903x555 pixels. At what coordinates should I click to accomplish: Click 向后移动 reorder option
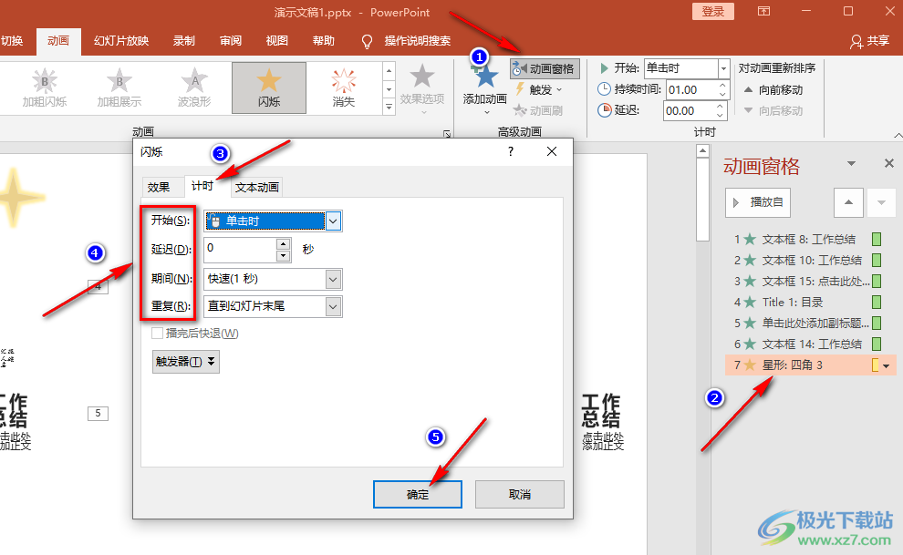point(773,110)
